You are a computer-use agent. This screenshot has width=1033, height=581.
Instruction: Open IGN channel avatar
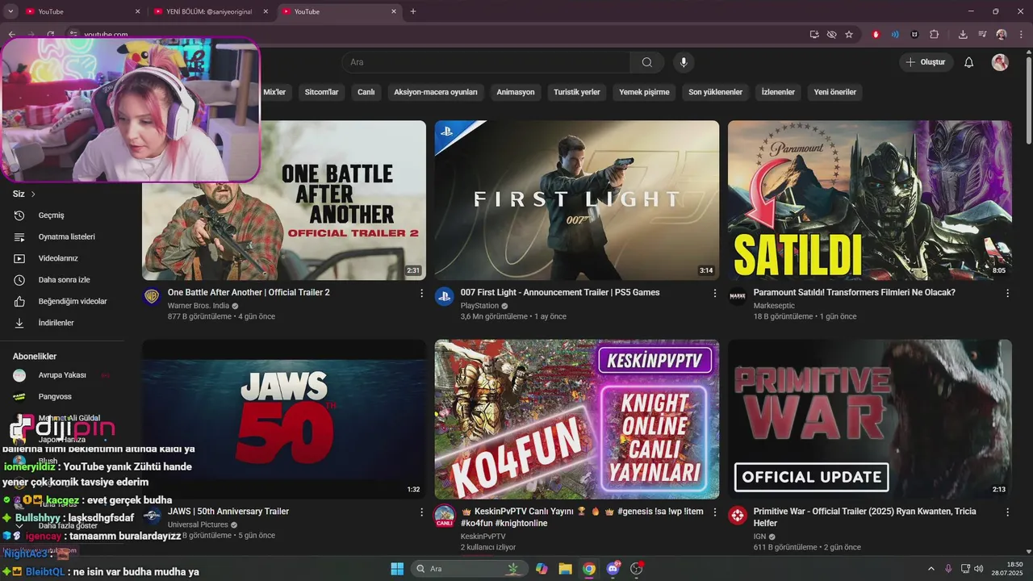click(x=738, y=515)
